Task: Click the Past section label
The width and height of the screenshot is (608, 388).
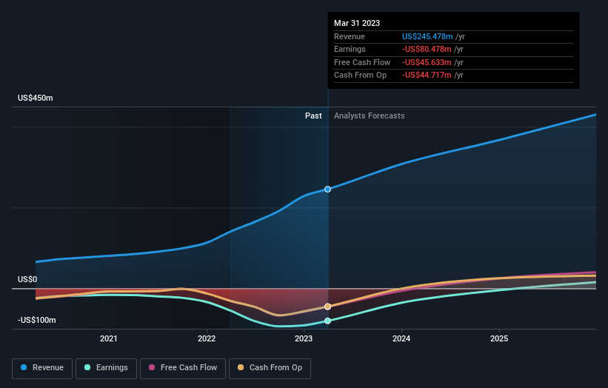Action: click(x=313, y=116)
